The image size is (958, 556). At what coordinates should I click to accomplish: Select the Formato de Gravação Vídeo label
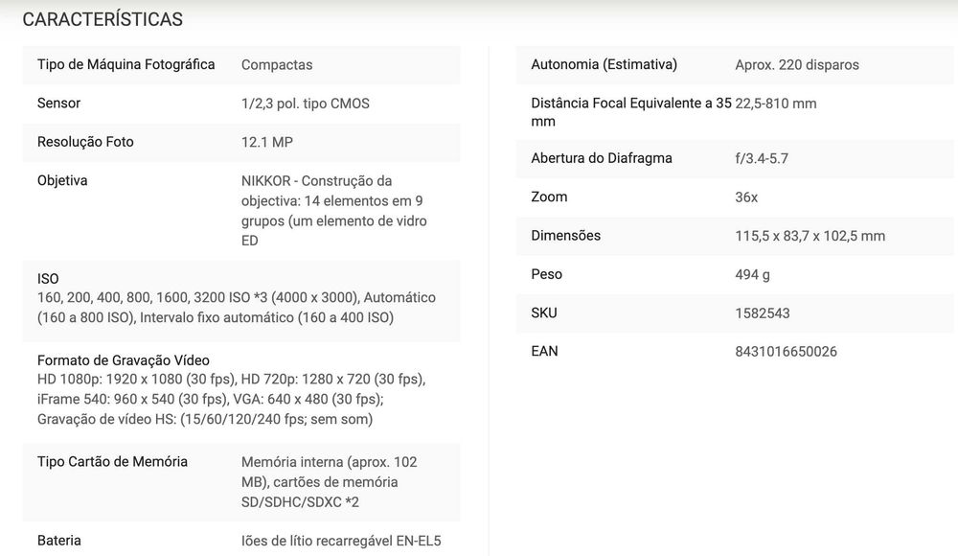coord(124,360)
